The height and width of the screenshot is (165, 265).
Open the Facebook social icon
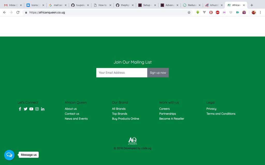20,109
